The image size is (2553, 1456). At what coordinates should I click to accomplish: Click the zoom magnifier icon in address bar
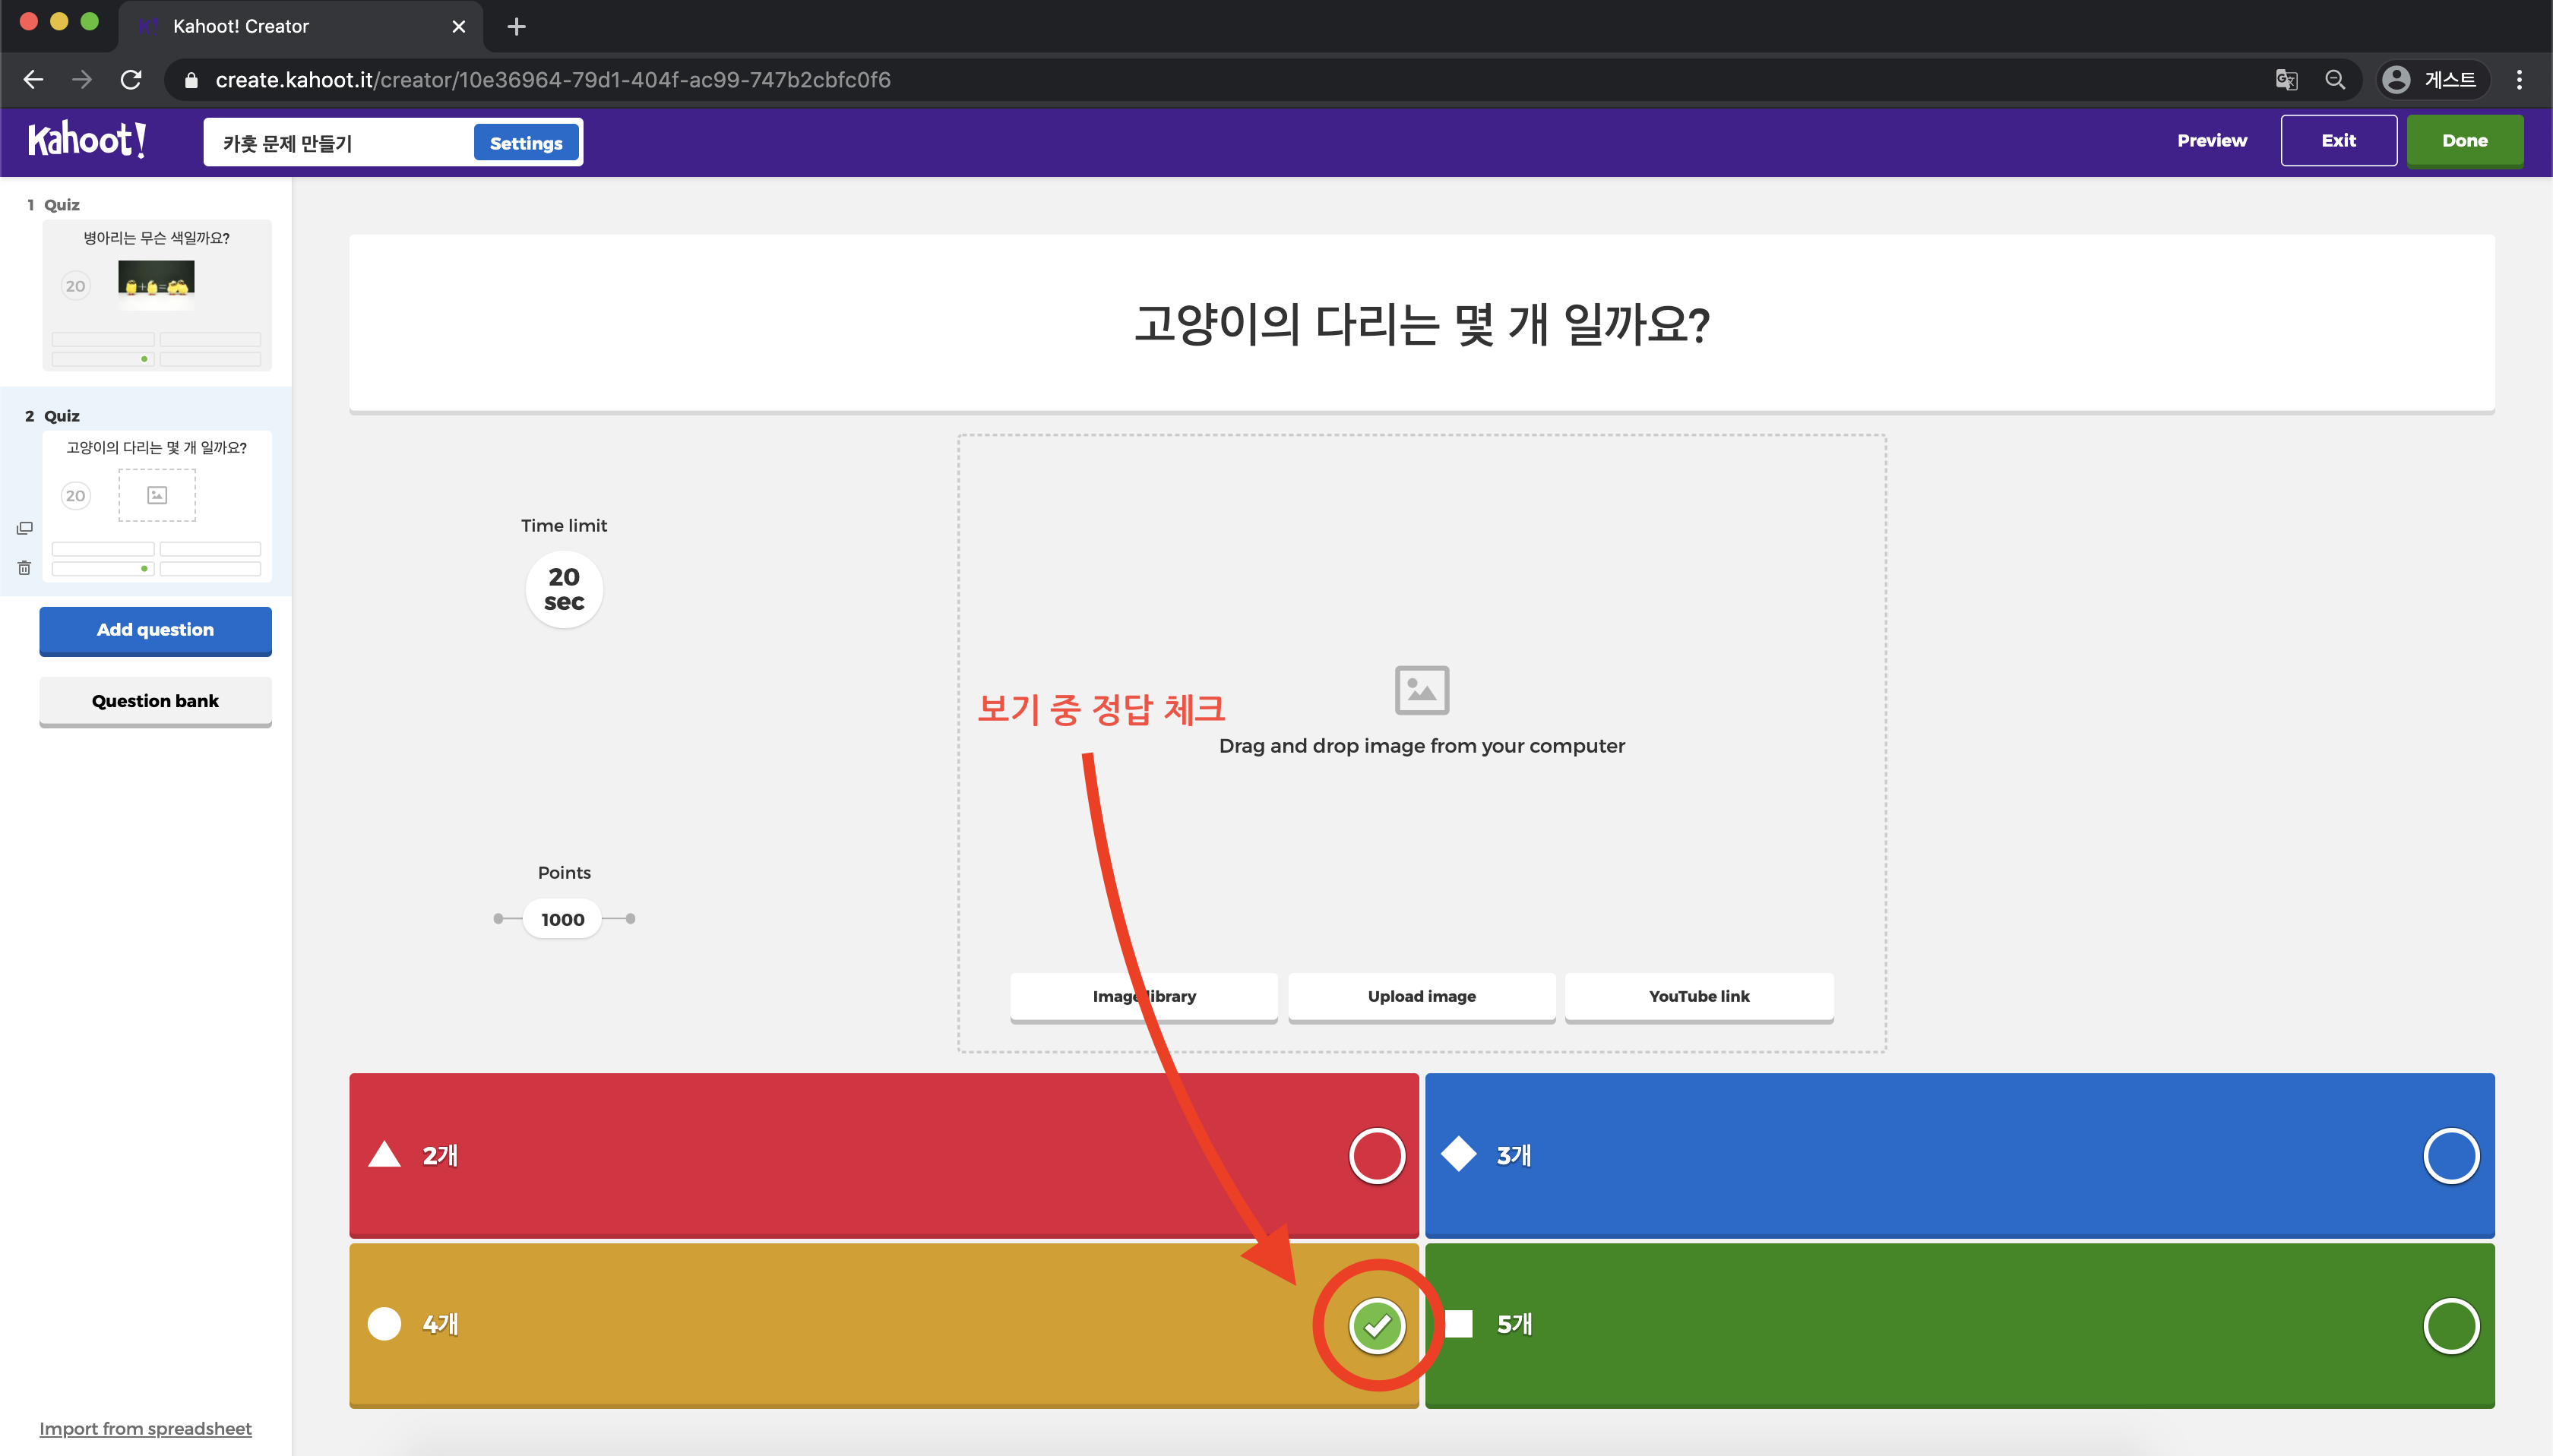[2335, 80]
